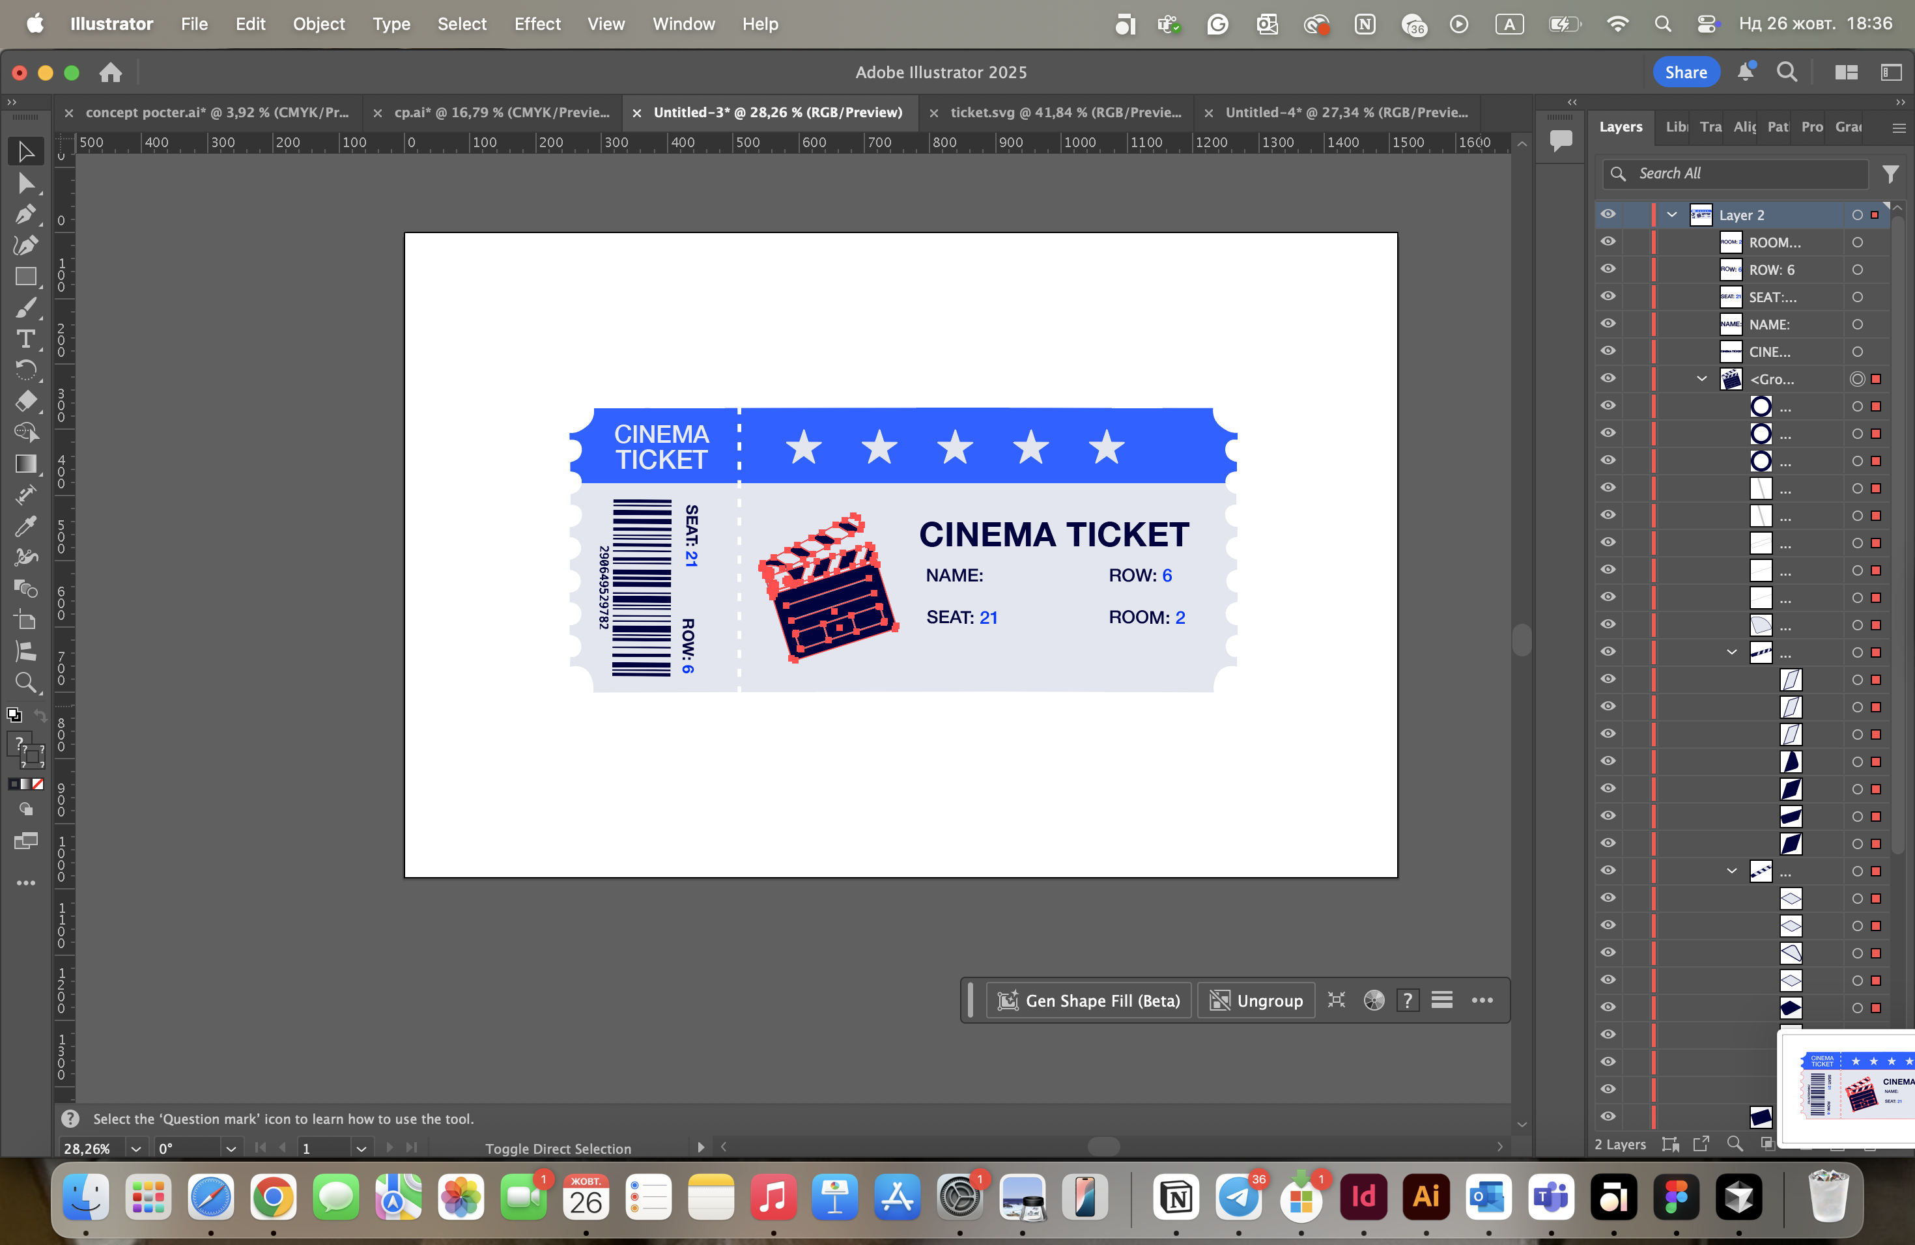Select the Zoom tool in toolbar
1915x1245 pixels.
tap(26, 683)
